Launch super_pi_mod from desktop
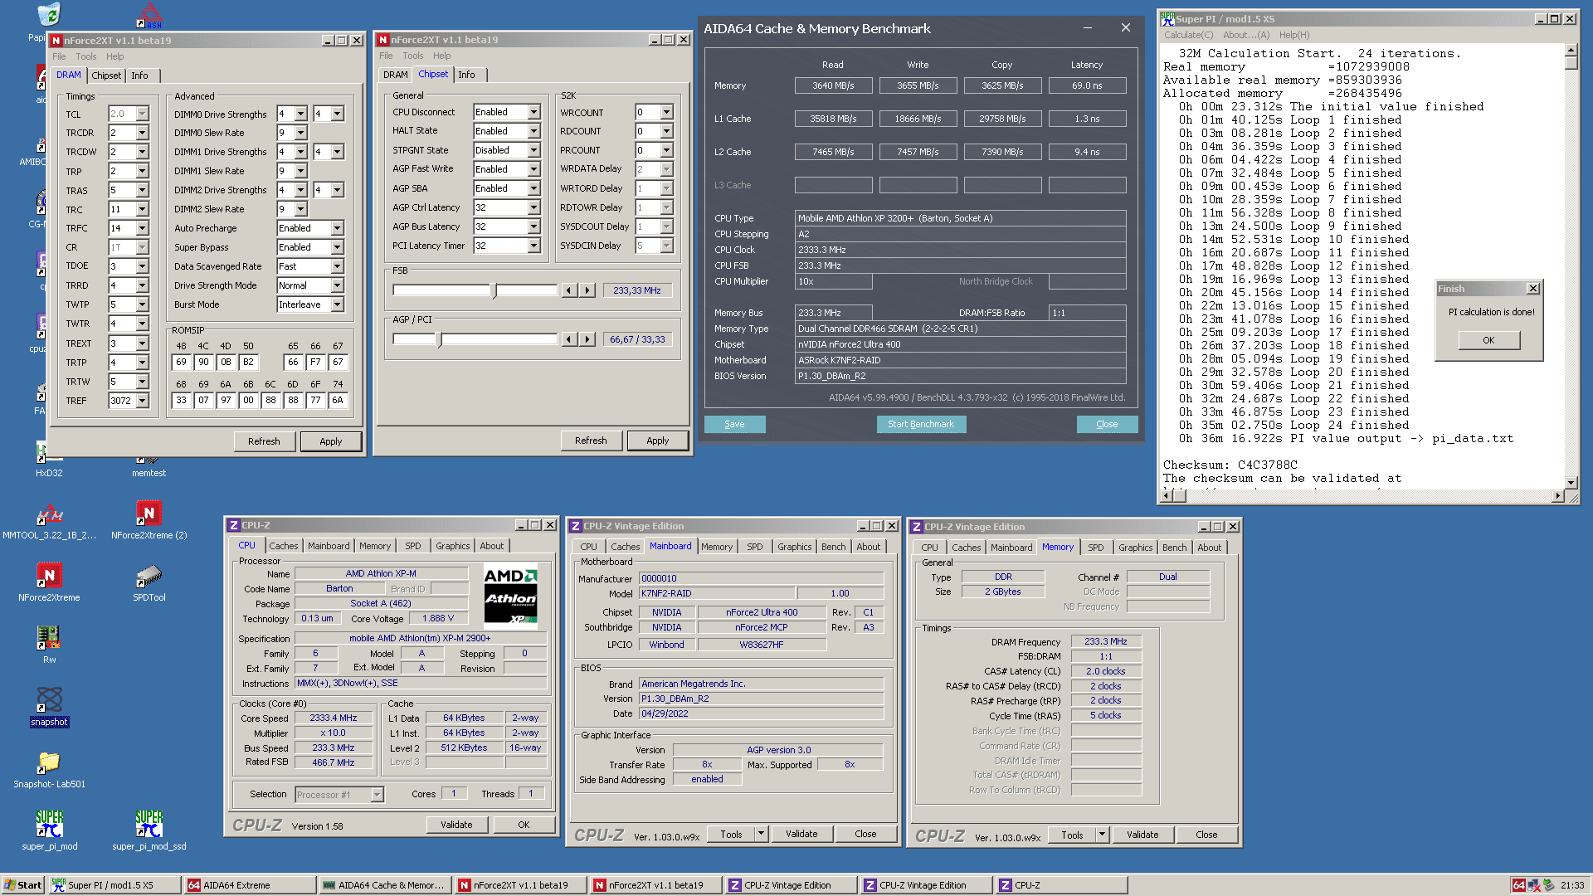Viewport: 1593px width, 896px height. pyautogui.click(x=49, y=831)
